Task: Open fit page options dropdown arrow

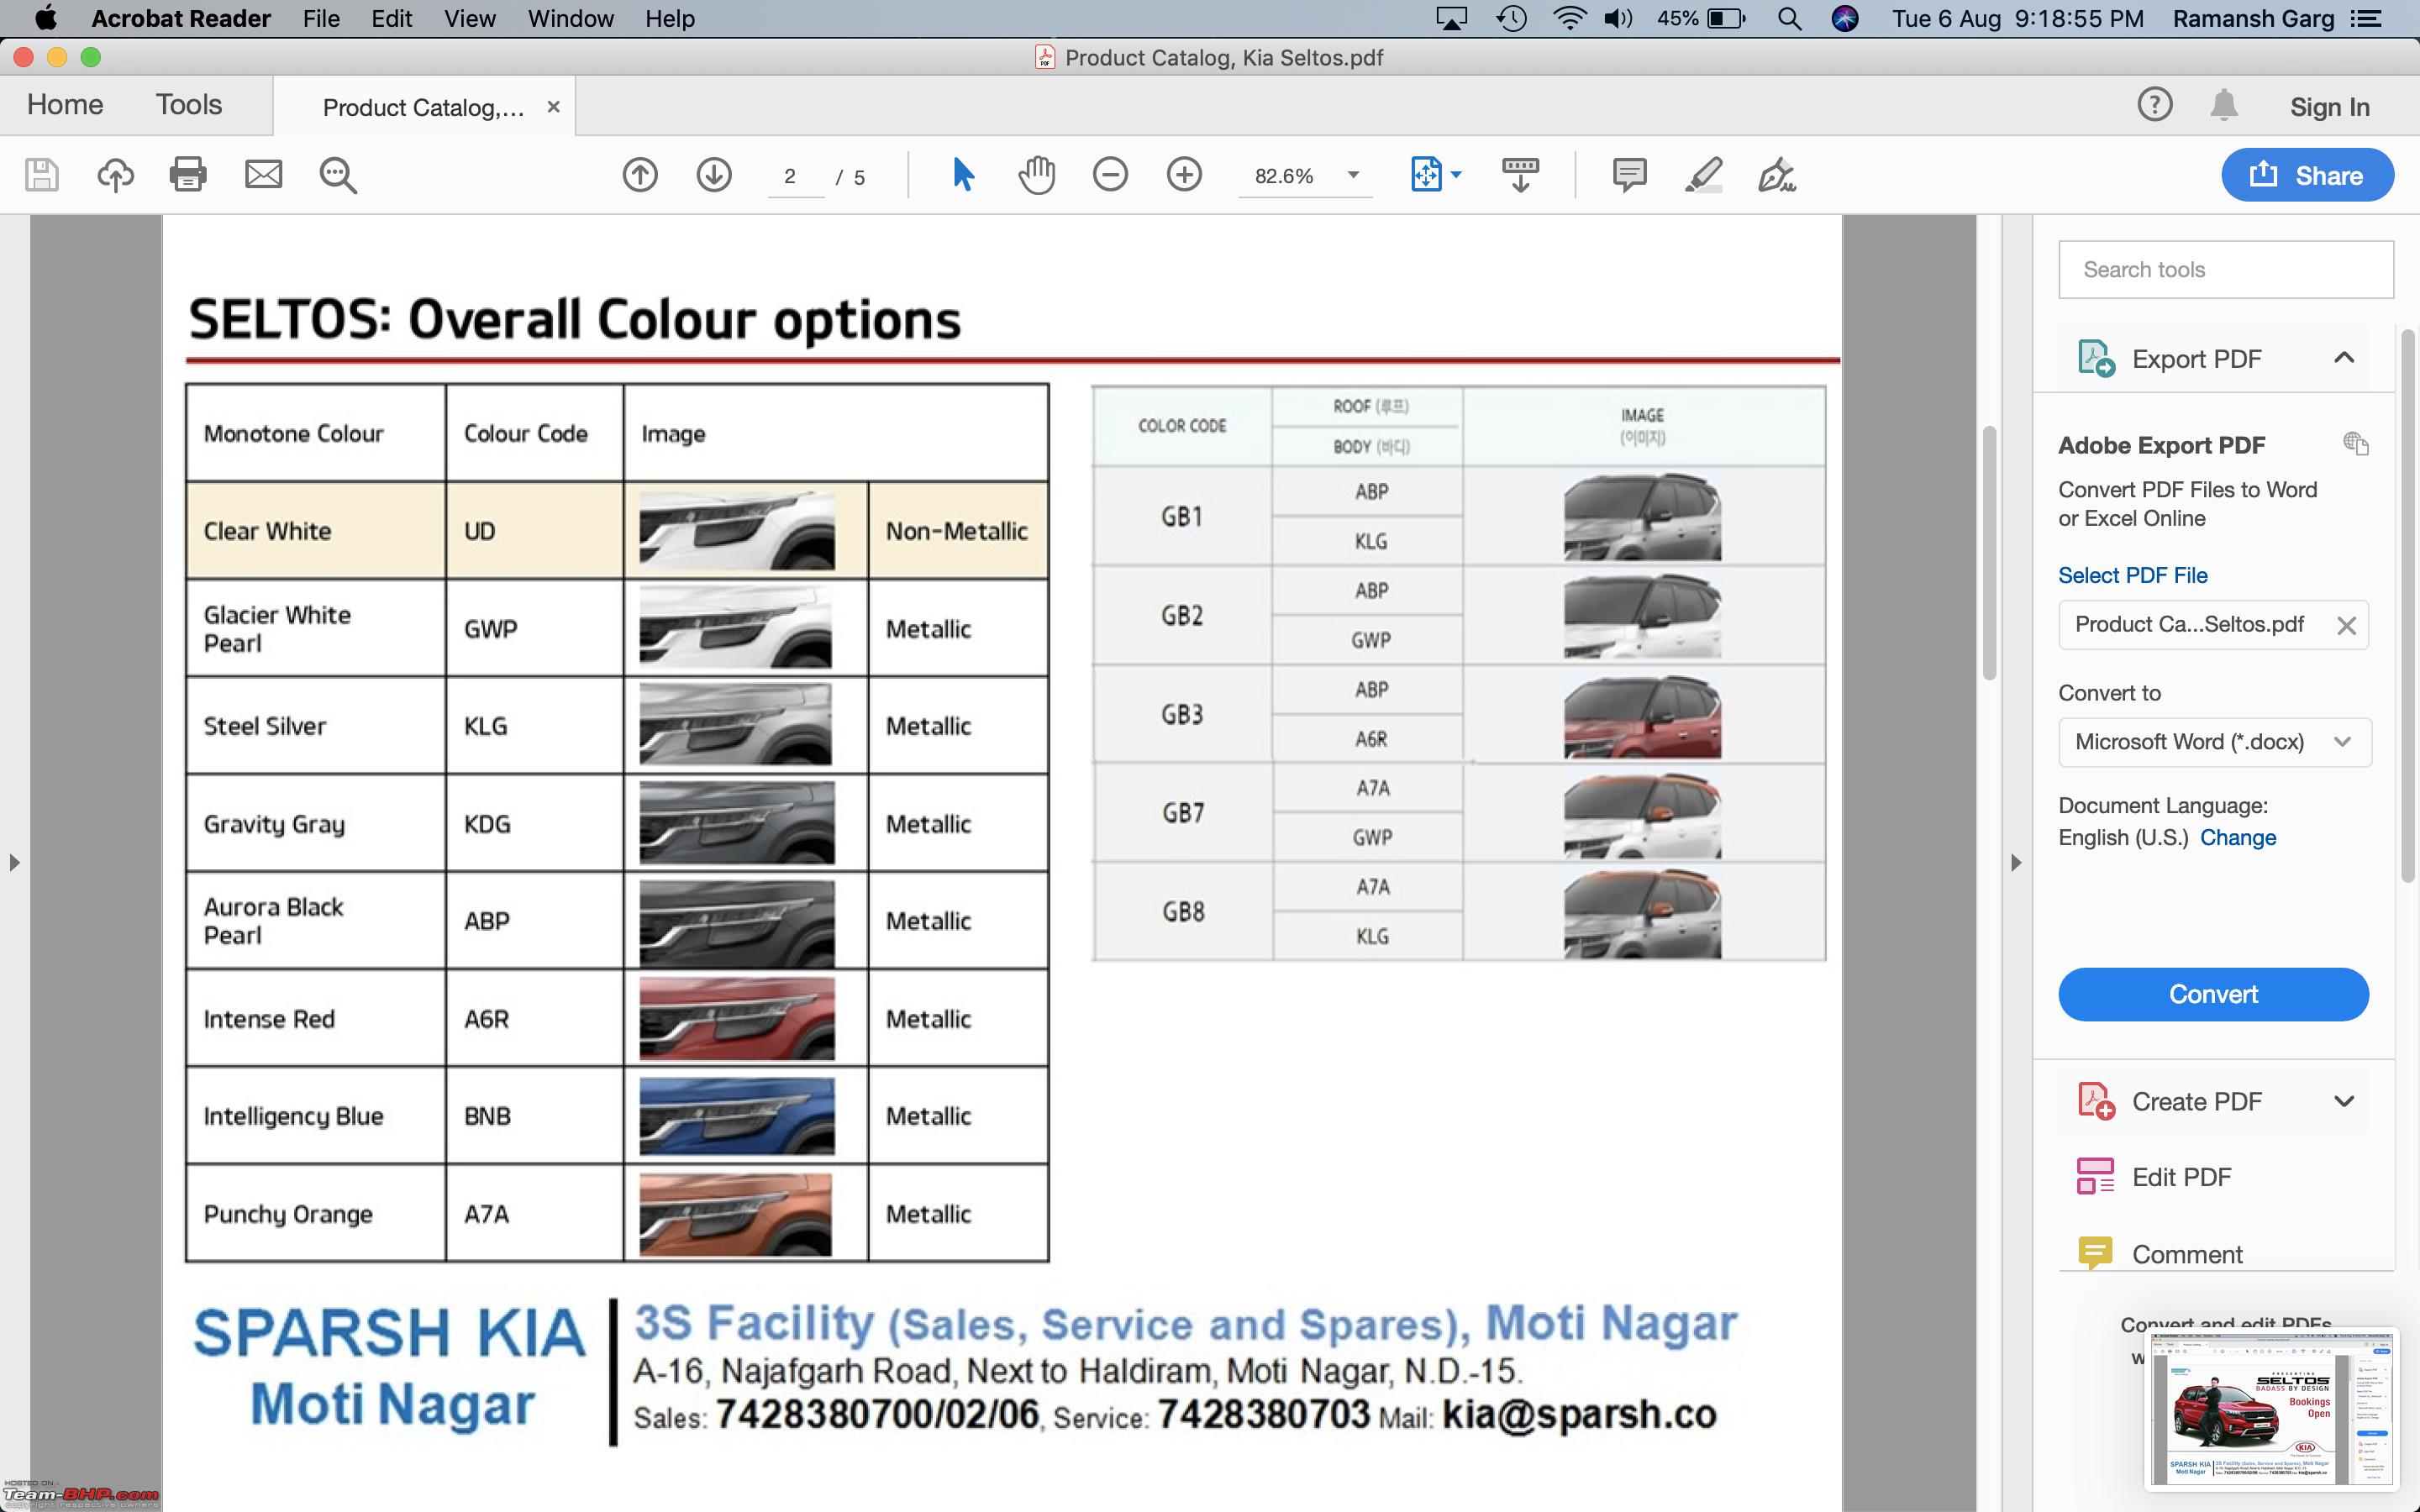Action: click(1456, 175)
